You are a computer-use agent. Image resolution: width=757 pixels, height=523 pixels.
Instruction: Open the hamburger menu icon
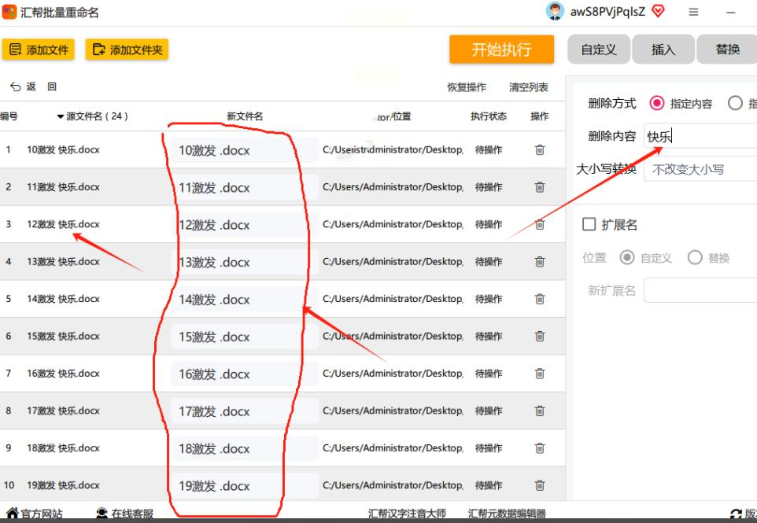point(693,12)
